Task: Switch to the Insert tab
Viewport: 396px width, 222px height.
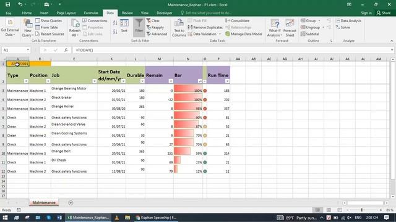Action: [x=44, y=13]
